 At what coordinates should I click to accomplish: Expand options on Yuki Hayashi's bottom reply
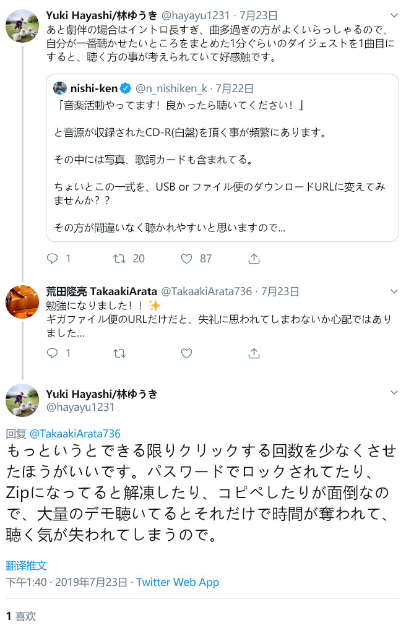click(x=394, y=392)
